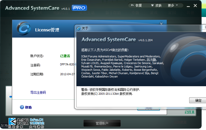This screenshot has width=206, height=130.
Task: Close the Advanced SystemCare main window
Action: click(195, 5)
